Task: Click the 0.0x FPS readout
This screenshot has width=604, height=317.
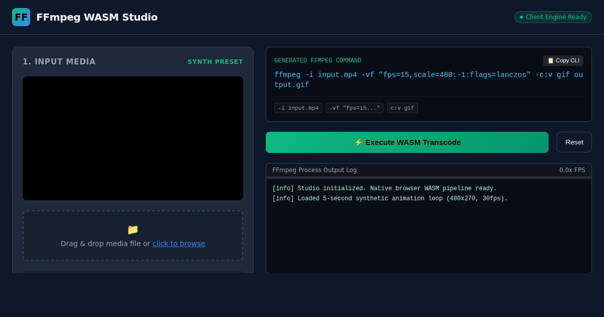Action: click(572, 170)
